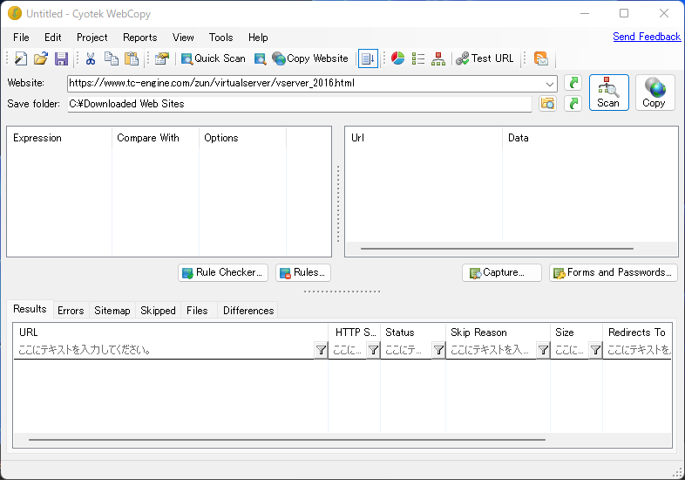Screen dimensions: 685x480
Task: Start a Quick Scan from the toolbar
Action: [214, 58]
